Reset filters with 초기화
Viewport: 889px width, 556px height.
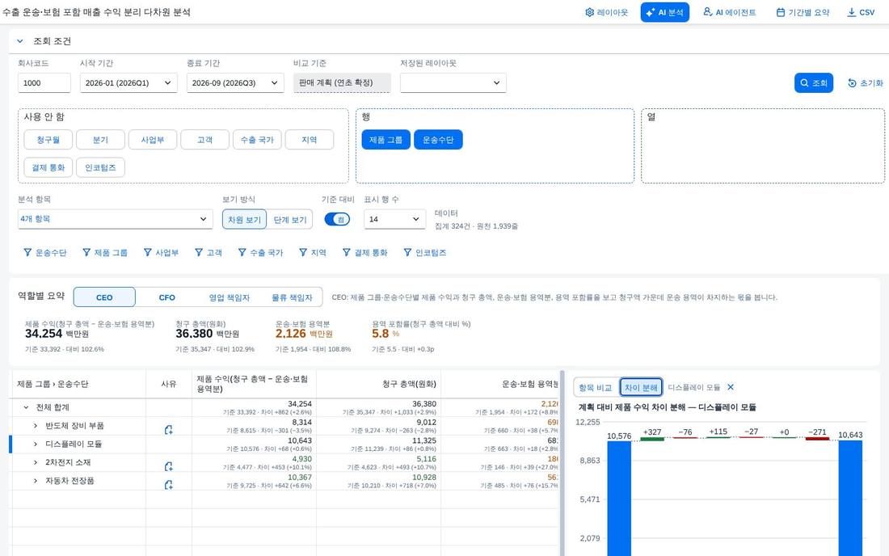[866, 82]
